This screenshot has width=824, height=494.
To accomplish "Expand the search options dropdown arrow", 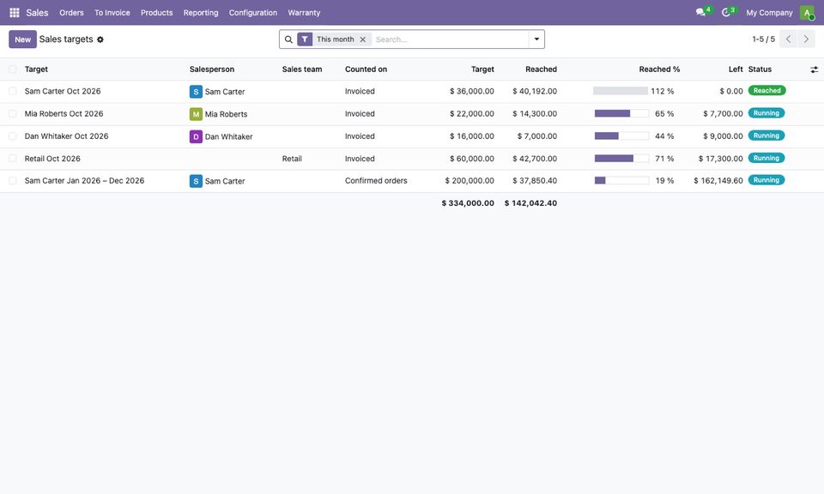I will click(x=536, y=39).
